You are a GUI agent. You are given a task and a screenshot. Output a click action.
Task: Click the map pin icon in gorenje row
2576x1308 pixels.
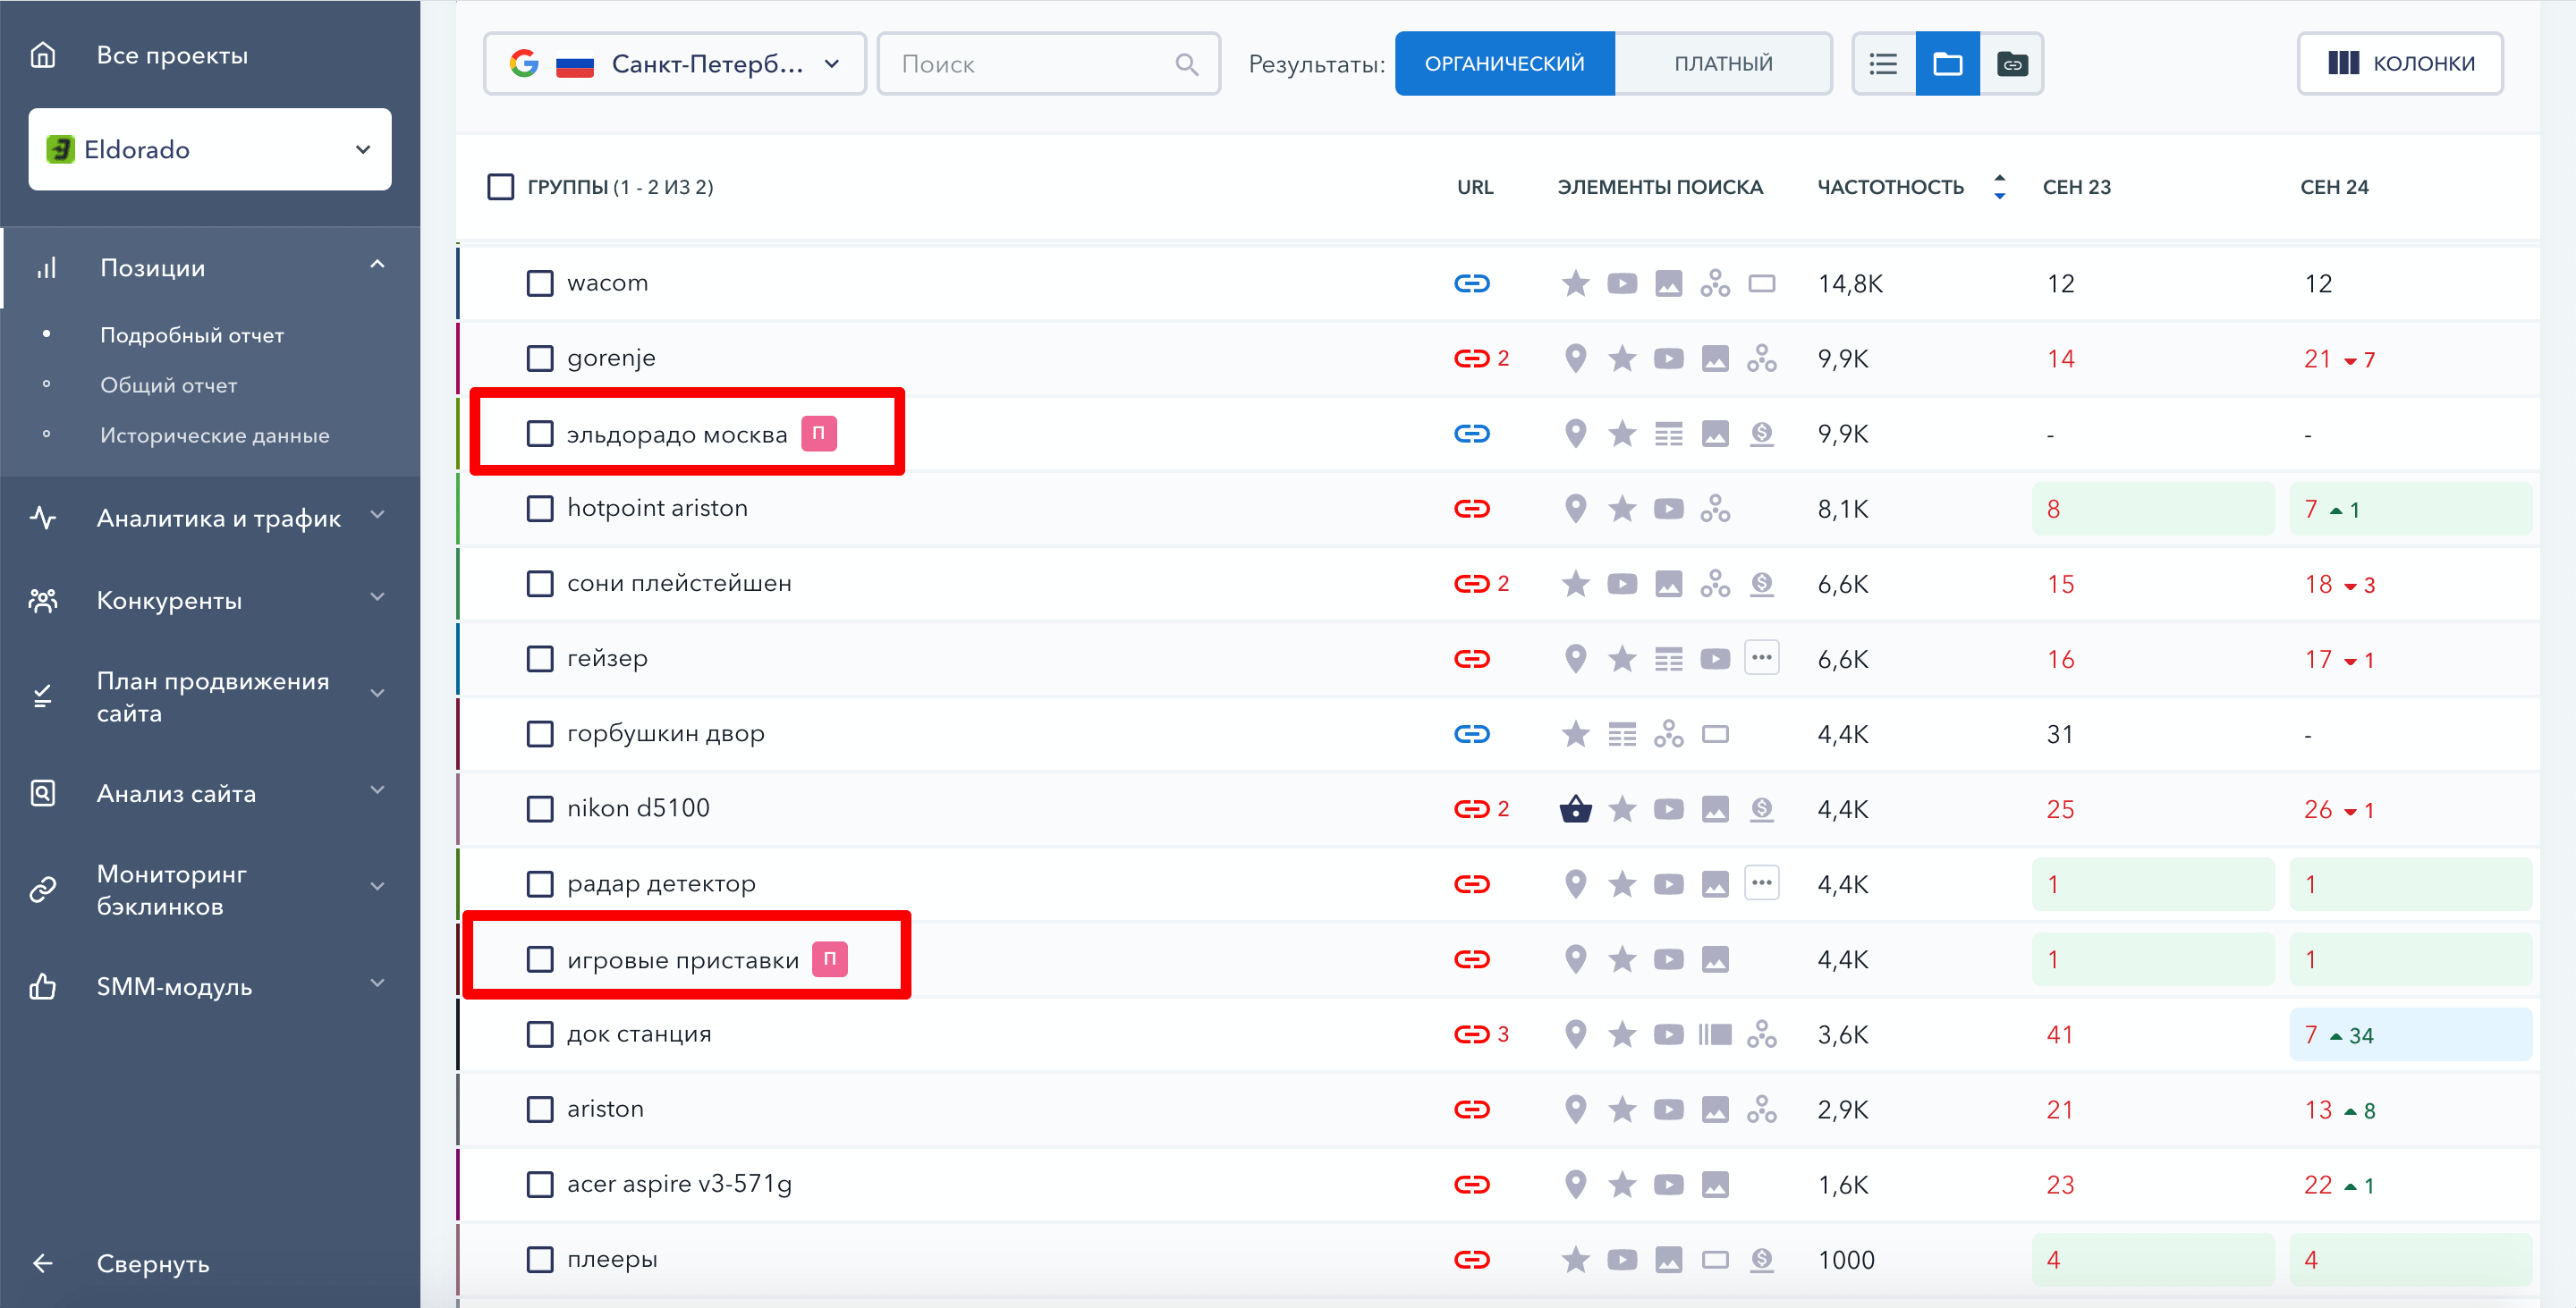[1575, 359]
